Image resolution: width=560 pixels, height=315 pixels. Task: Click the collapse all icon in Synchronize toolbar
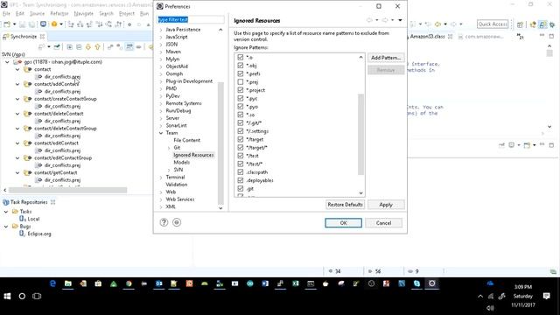(79, 46)
